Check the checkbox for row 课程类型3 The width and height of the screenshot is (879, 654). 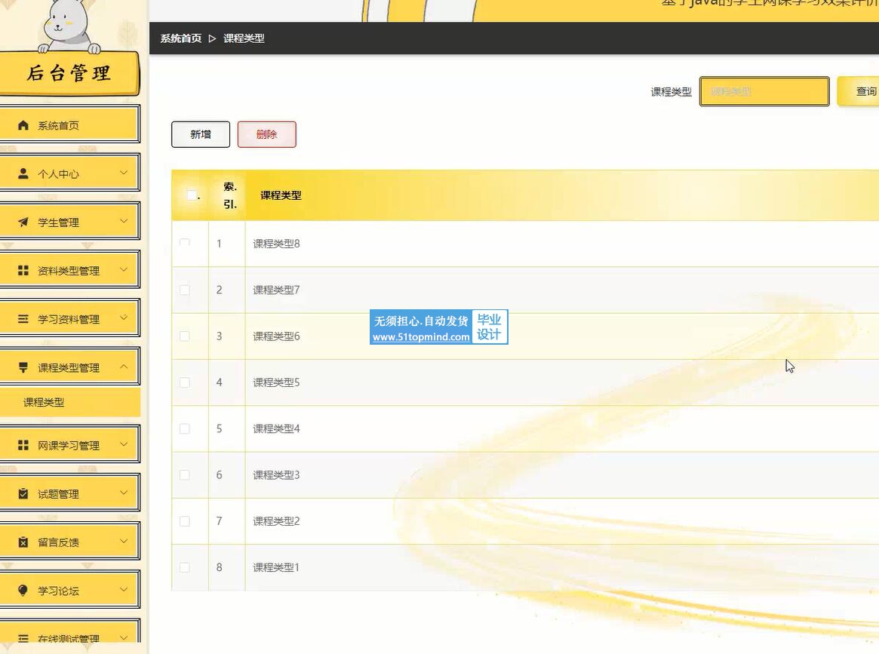coord(184,474)
